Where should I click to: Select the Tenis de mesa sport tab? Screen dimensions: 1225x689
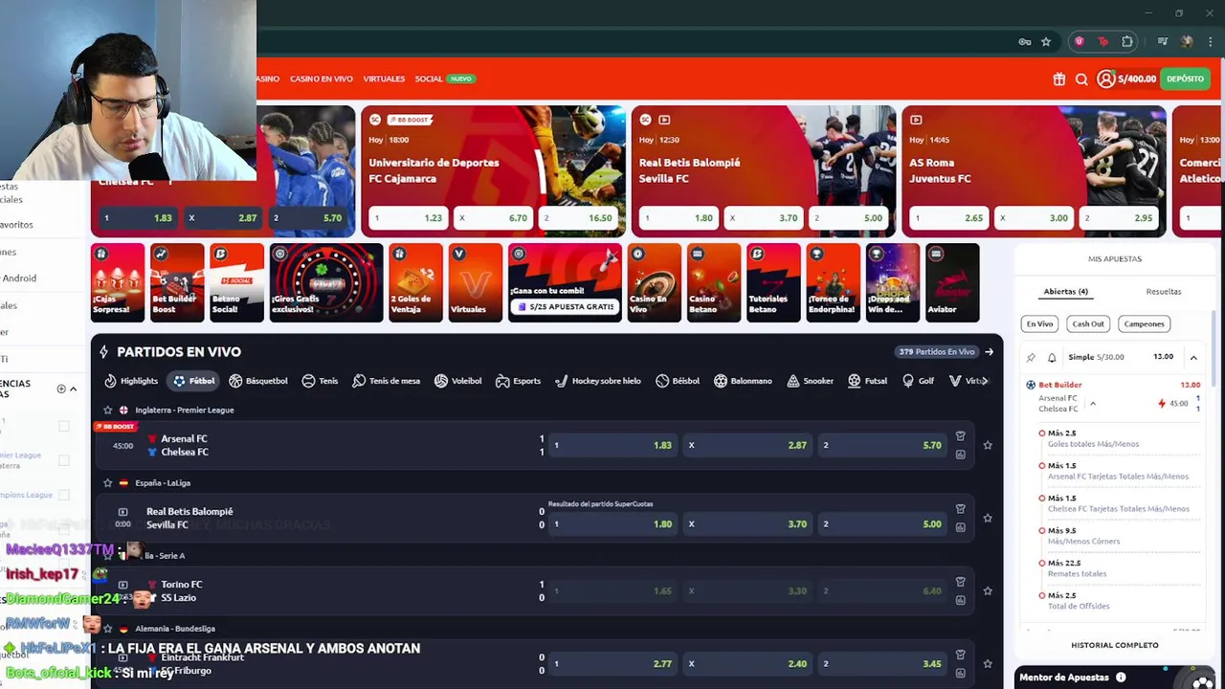(x=386, y=381)
